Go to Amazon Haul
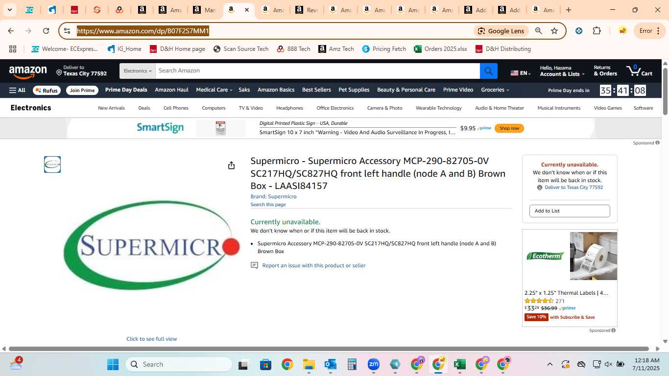 pos(171,90)
